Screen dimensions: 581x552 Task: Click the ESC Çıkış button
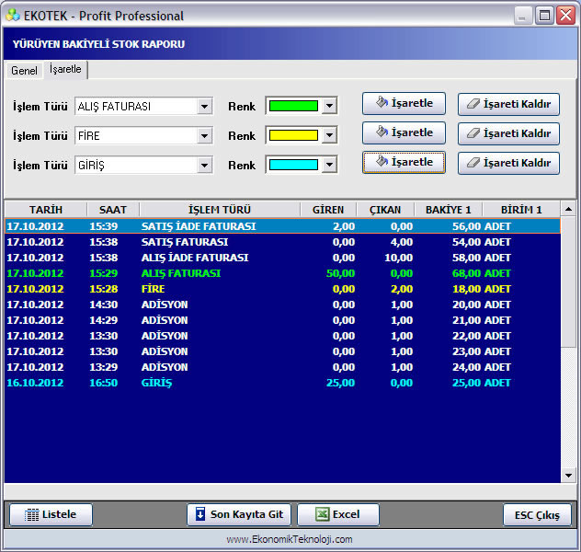click(537, 515)
